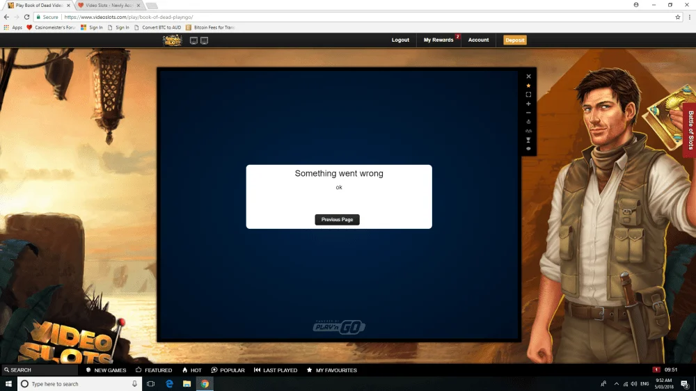
Task: Open Casinomeister's Forum bookmark
Action: [x=51, y=28]
